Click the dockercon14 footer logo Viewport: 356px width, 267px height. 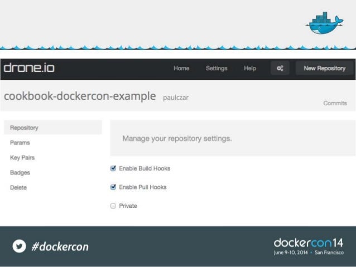click(309, 243)
